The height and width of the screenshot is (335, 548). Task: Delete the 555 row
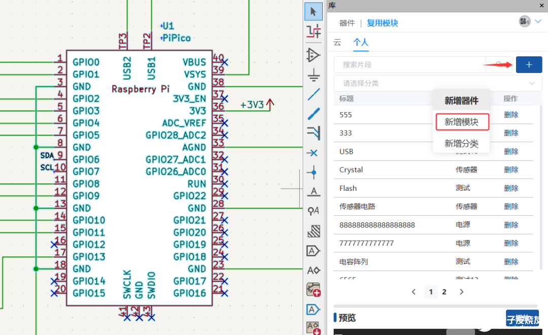click(x=511, y=115)
